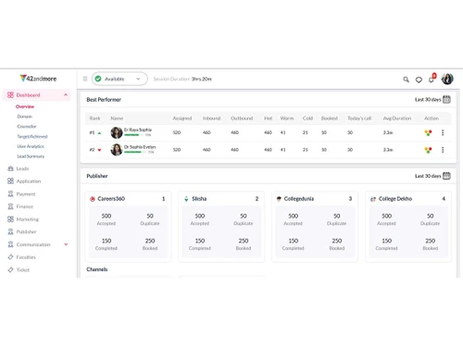Click avatar of Er Raya Sophia

pyautogui.click(x=117, y=132)
